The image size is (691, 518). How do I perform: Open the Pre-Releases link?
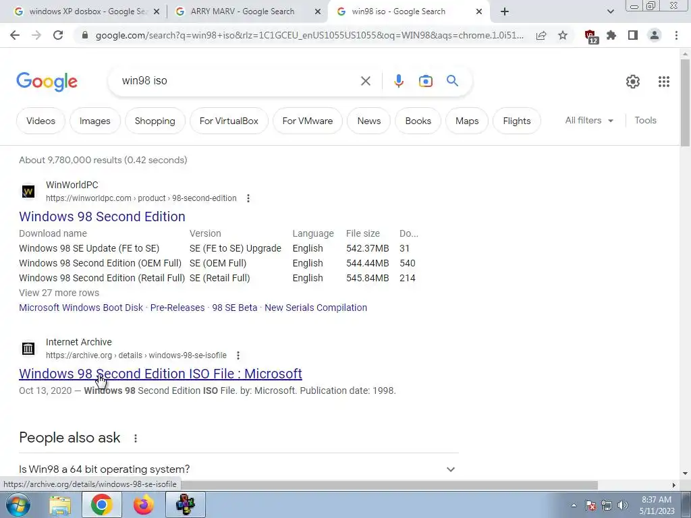click(177, 308)
